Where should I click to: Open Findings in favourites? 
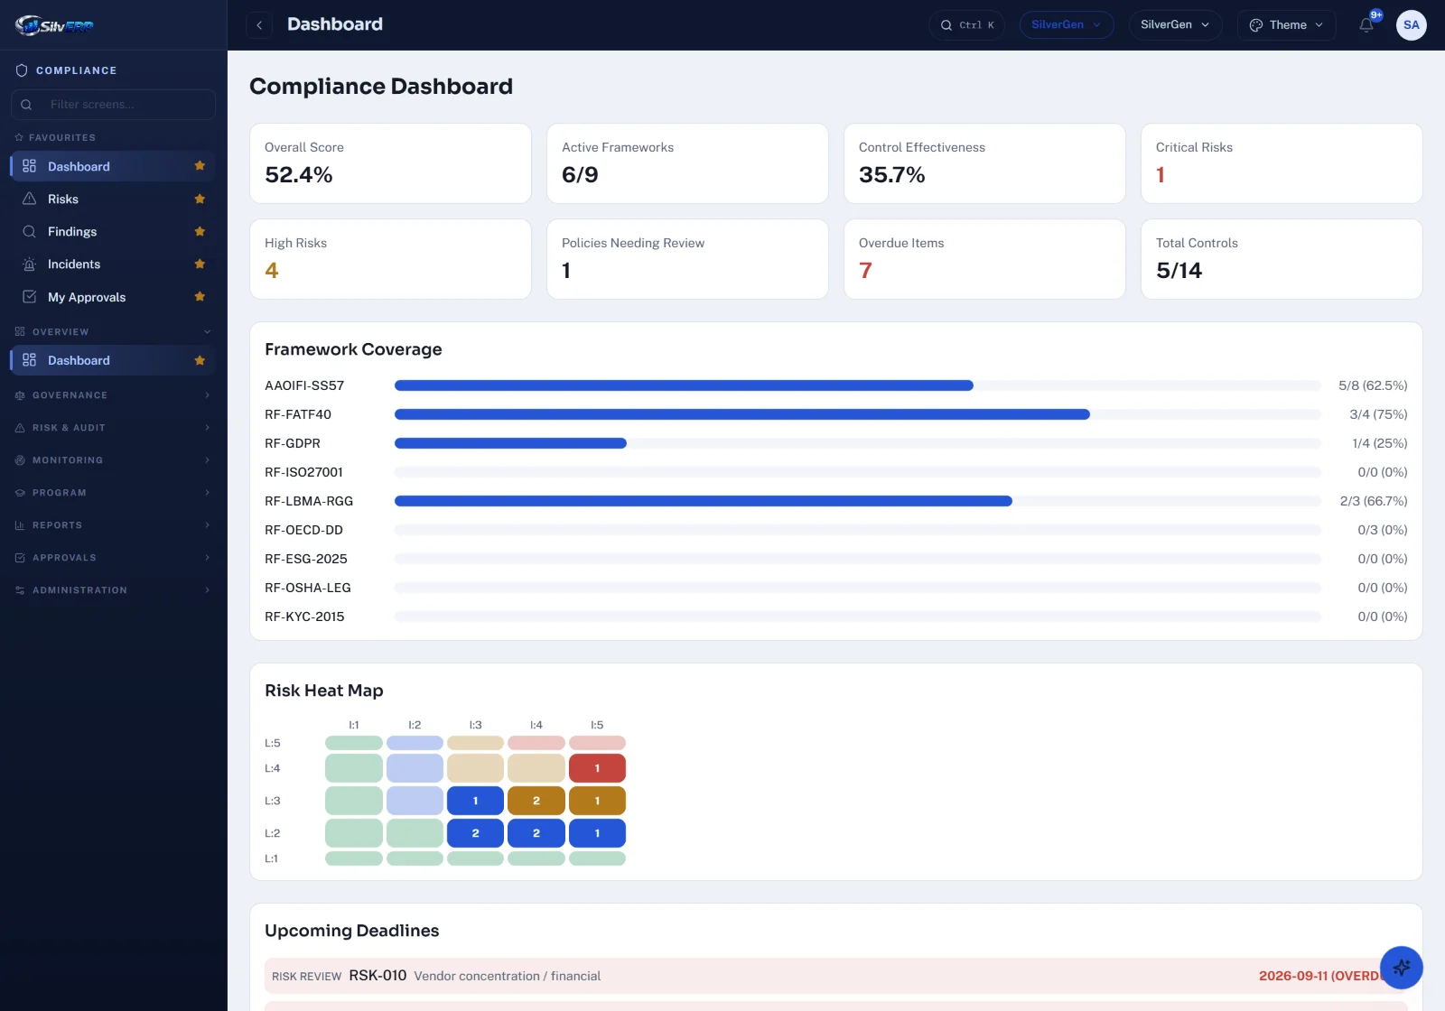[113, 232]
